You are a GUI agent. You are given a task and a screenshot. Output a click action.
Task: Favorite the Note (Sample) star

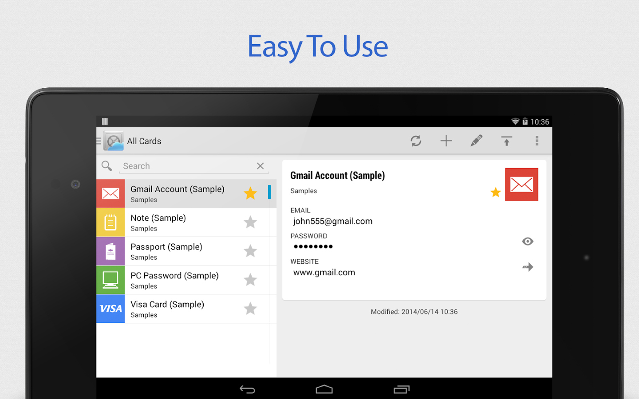click(x=250, y=222)
